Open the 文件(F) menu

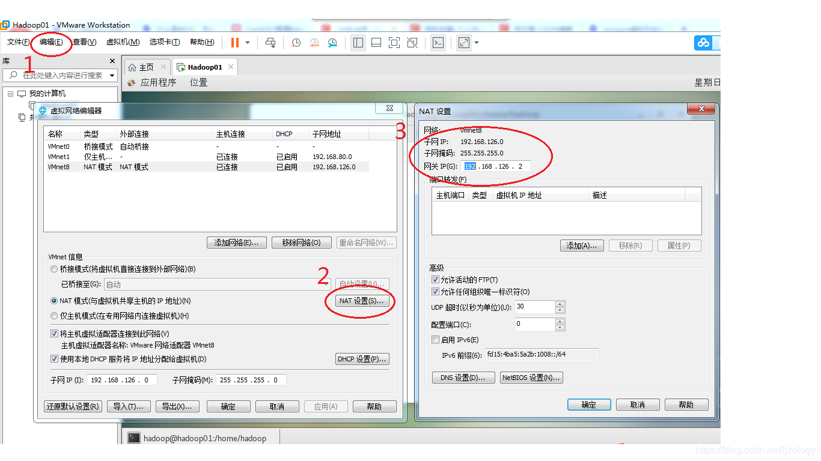point(19,42)
